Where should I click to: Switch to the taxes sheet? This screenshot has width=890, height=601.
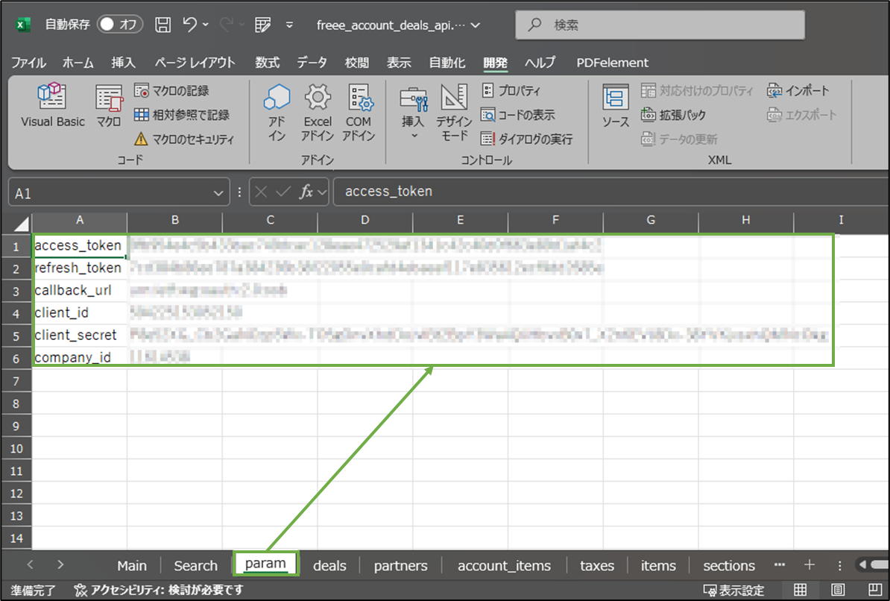click(x=597, y=566)
